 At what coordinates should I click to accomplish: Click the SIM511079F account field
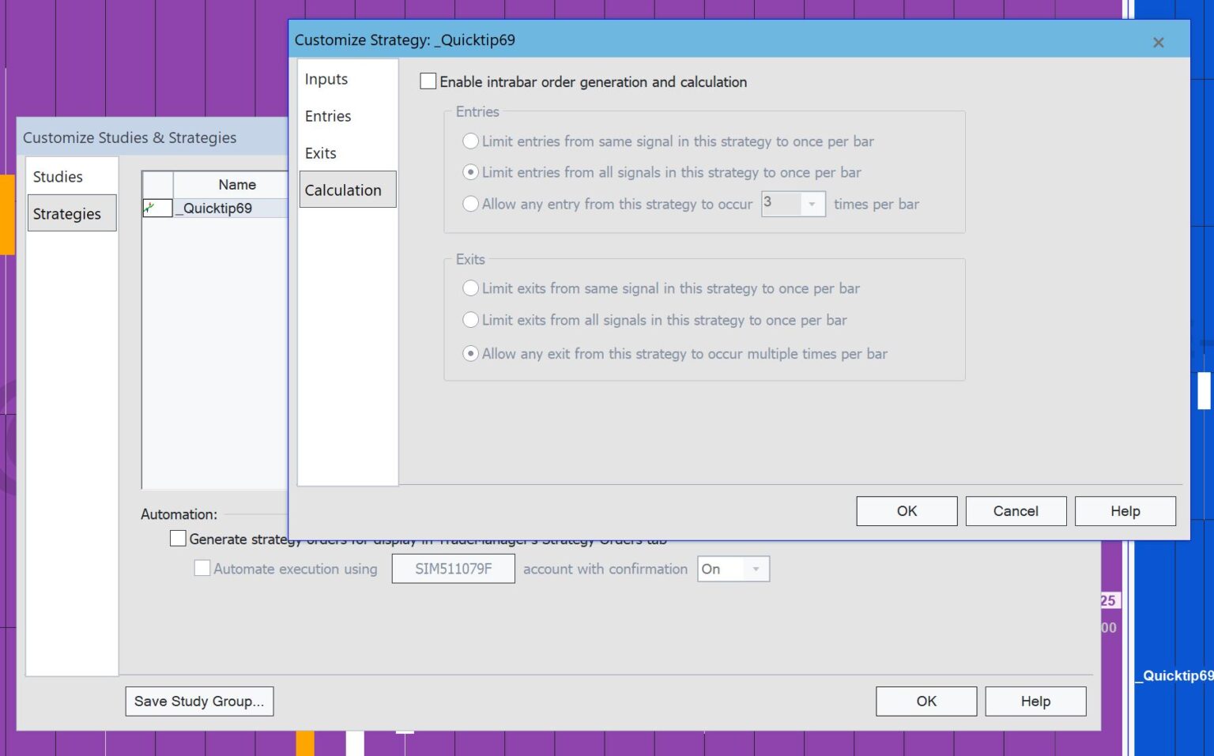[453, 568]
